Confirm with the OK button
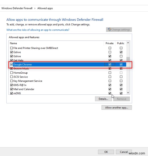This screenshot has width=148, height=156. pos(106,152)
